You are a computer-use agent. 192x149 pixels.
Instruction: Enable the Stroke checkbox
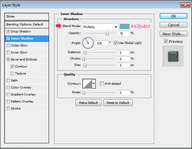tap(8, 109)
